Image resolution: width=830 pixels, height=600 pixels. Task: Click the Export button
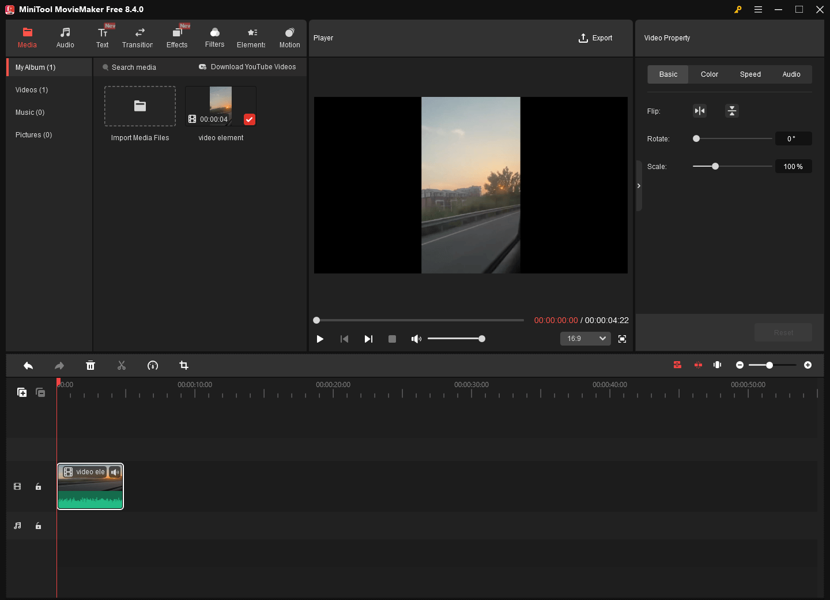[596, 37]
